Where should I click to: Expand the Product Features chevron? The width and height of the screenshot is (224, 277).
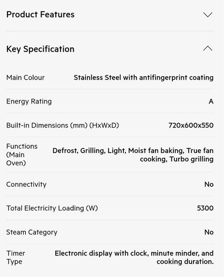208,15
